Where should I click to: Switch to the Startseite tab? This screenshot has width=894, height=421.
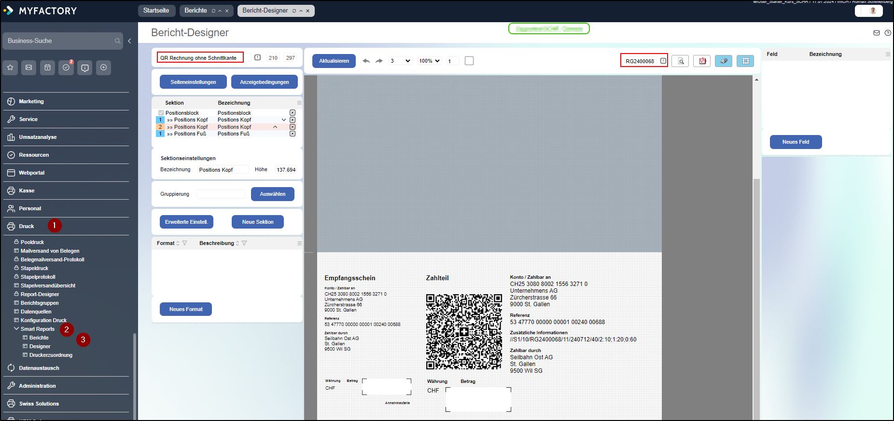coord(156,11)
